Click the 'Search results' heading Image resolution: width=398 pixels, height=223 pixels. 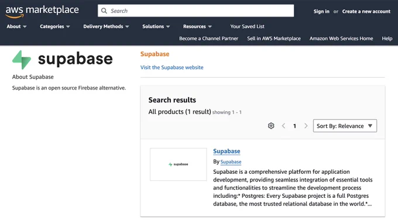coord(172,100)
